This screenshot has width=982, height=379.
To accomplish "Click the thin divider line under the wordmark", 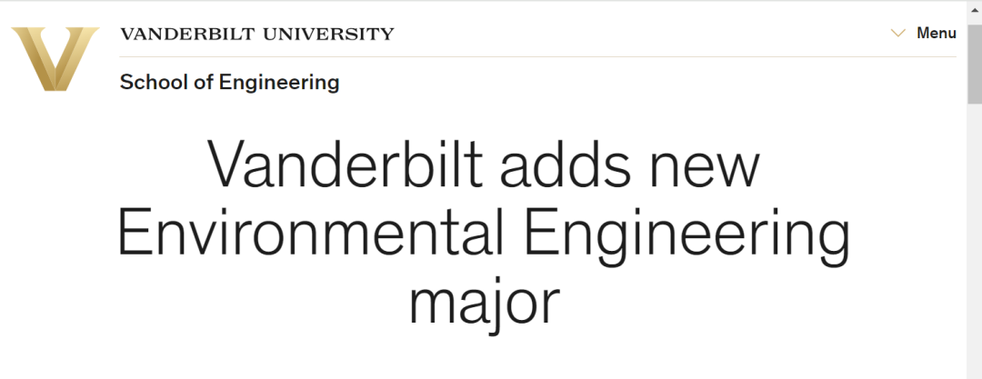I will tap(538, 57).
